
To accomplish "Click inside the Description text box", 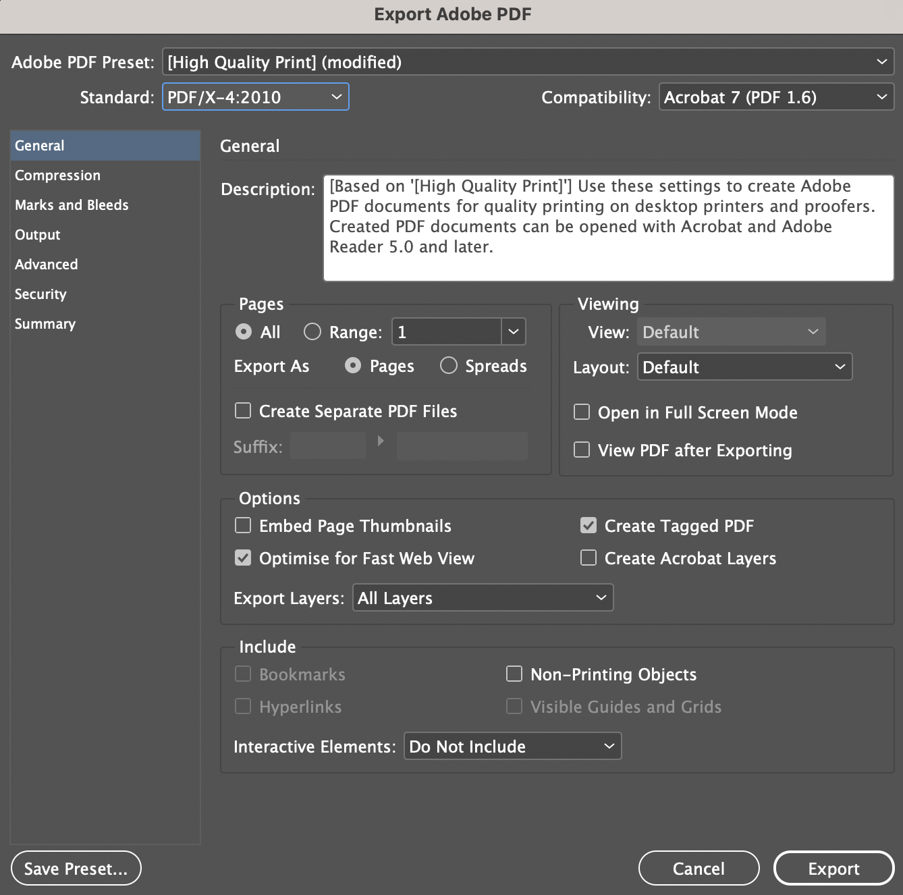I will (607, 228).
